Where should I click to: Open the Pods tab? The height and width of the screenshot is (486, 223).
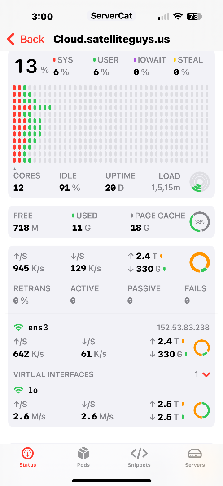click(83, 457)
